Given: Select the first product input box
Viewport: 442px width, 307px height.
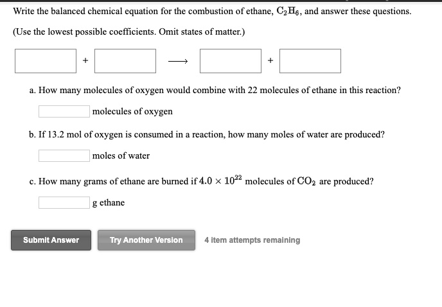Looking at the screenshot, I should (231, 61).
